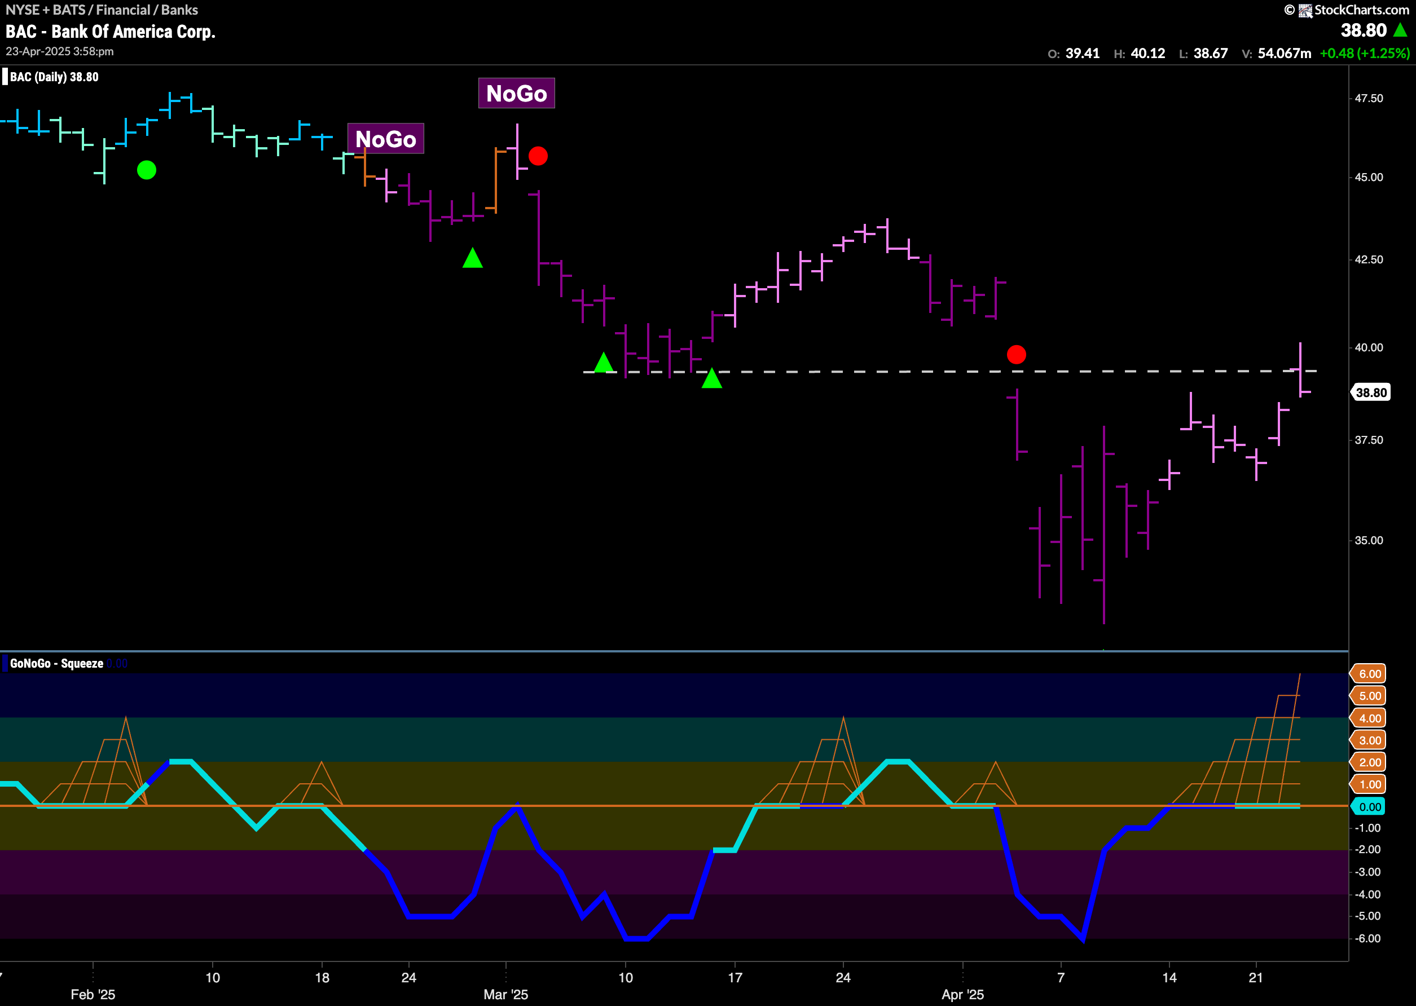
Task: Click the 47.50 price axis label
Action: pyautogui.click(x=1368, y=99)
